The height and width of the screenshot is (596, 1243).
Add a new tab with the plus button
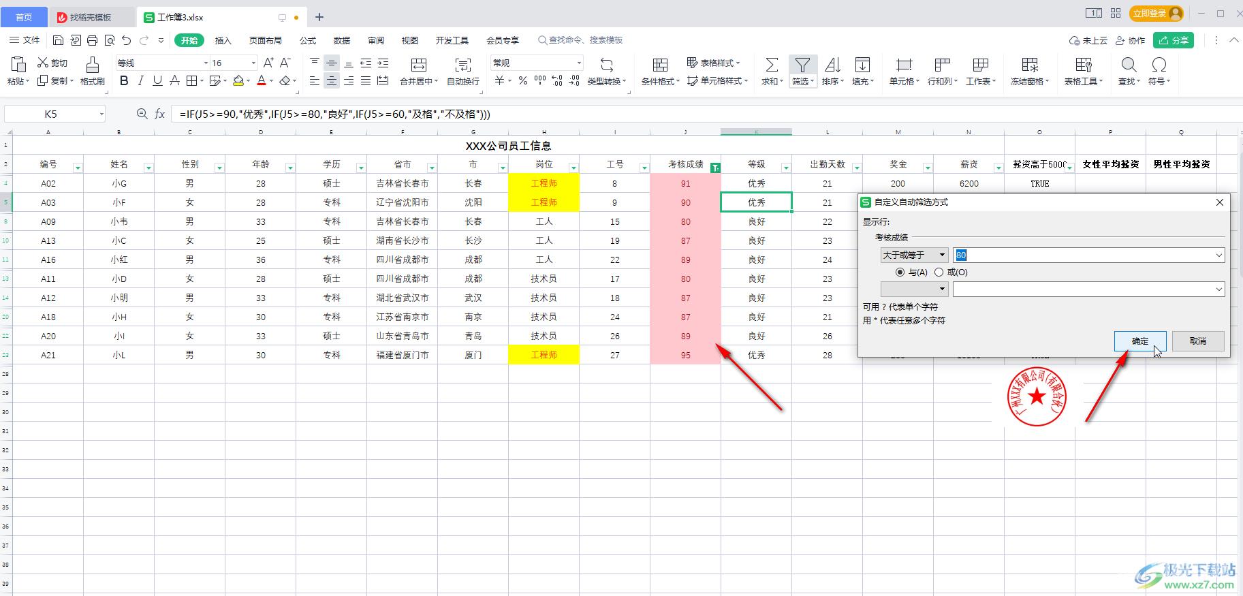(319, 17)
